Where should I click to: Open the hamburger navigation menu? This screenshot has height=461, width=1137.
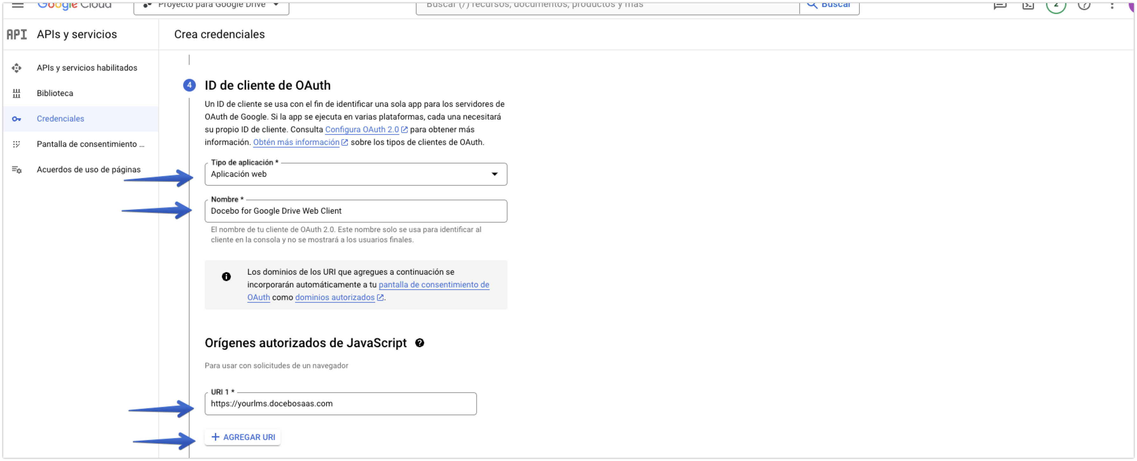18,5
